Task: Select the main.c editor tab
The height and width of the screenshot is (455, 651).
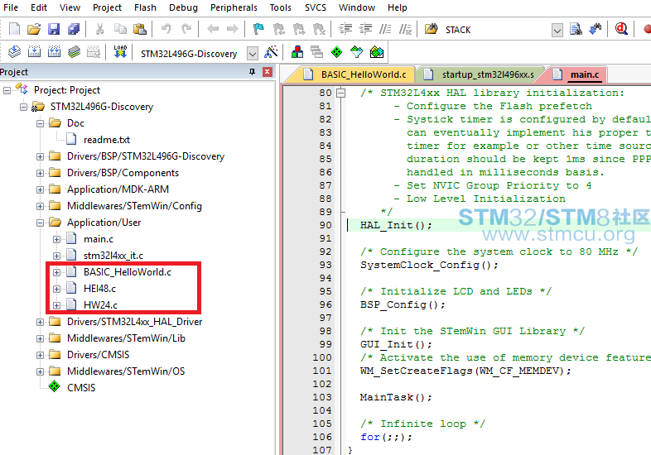Action: [577, 74]
